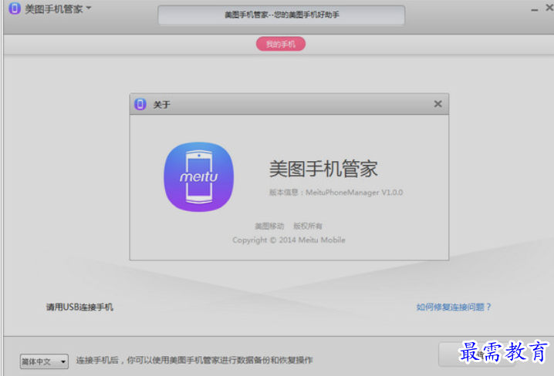The width and height of the screenshot is (554, 376).
Task: Click the 美图手机管家 slogan banner at top
Action: pos(281,15)
